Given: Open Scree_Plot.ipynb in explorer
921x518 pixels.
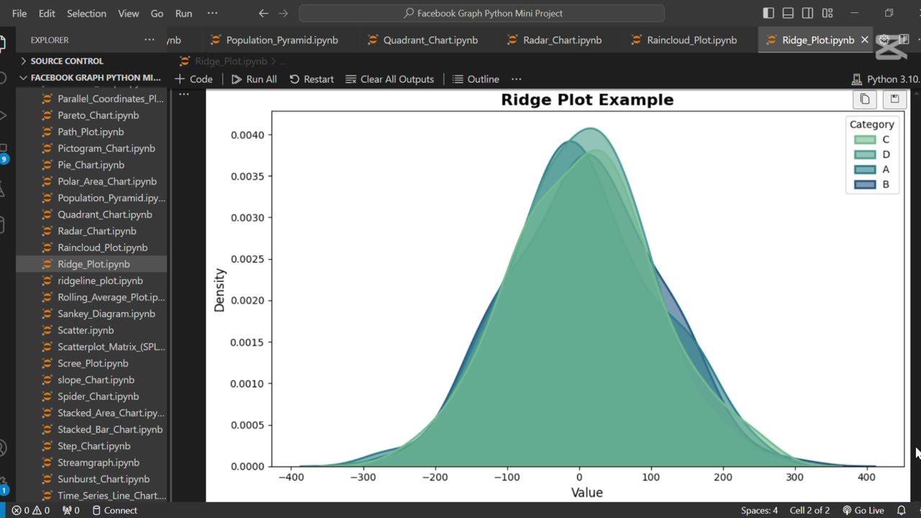Looking at the screenshot, I should (x=93, y=363).
